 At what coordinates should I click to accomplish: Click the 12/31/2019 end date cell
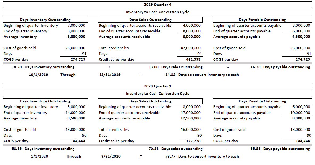click(x=110, y=75)
